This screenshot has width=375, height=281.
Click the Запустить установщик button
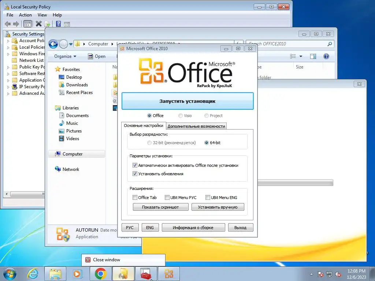point(187,101)
